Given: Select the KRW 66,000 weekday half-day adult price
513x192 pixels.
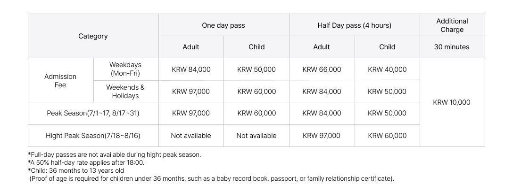Looking at the screenshot, I should coord(322,69).
